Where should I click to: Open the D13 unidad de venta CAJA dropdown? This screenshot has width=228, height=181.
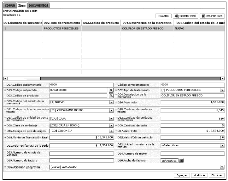pos(111,119)
